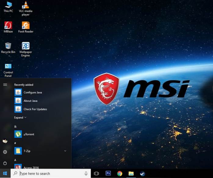Open Settings gear in Start menu
The height and width of the screenshot is (178, 213).
point(5,152)
